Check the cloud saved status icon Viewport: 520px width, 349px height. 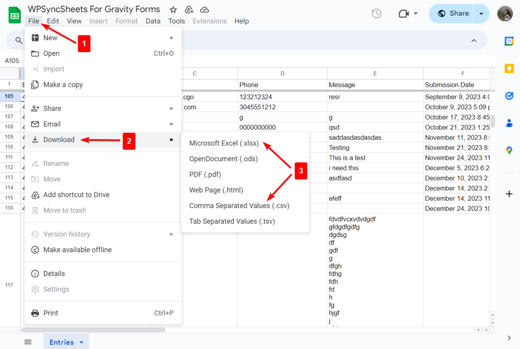point(205,10)
